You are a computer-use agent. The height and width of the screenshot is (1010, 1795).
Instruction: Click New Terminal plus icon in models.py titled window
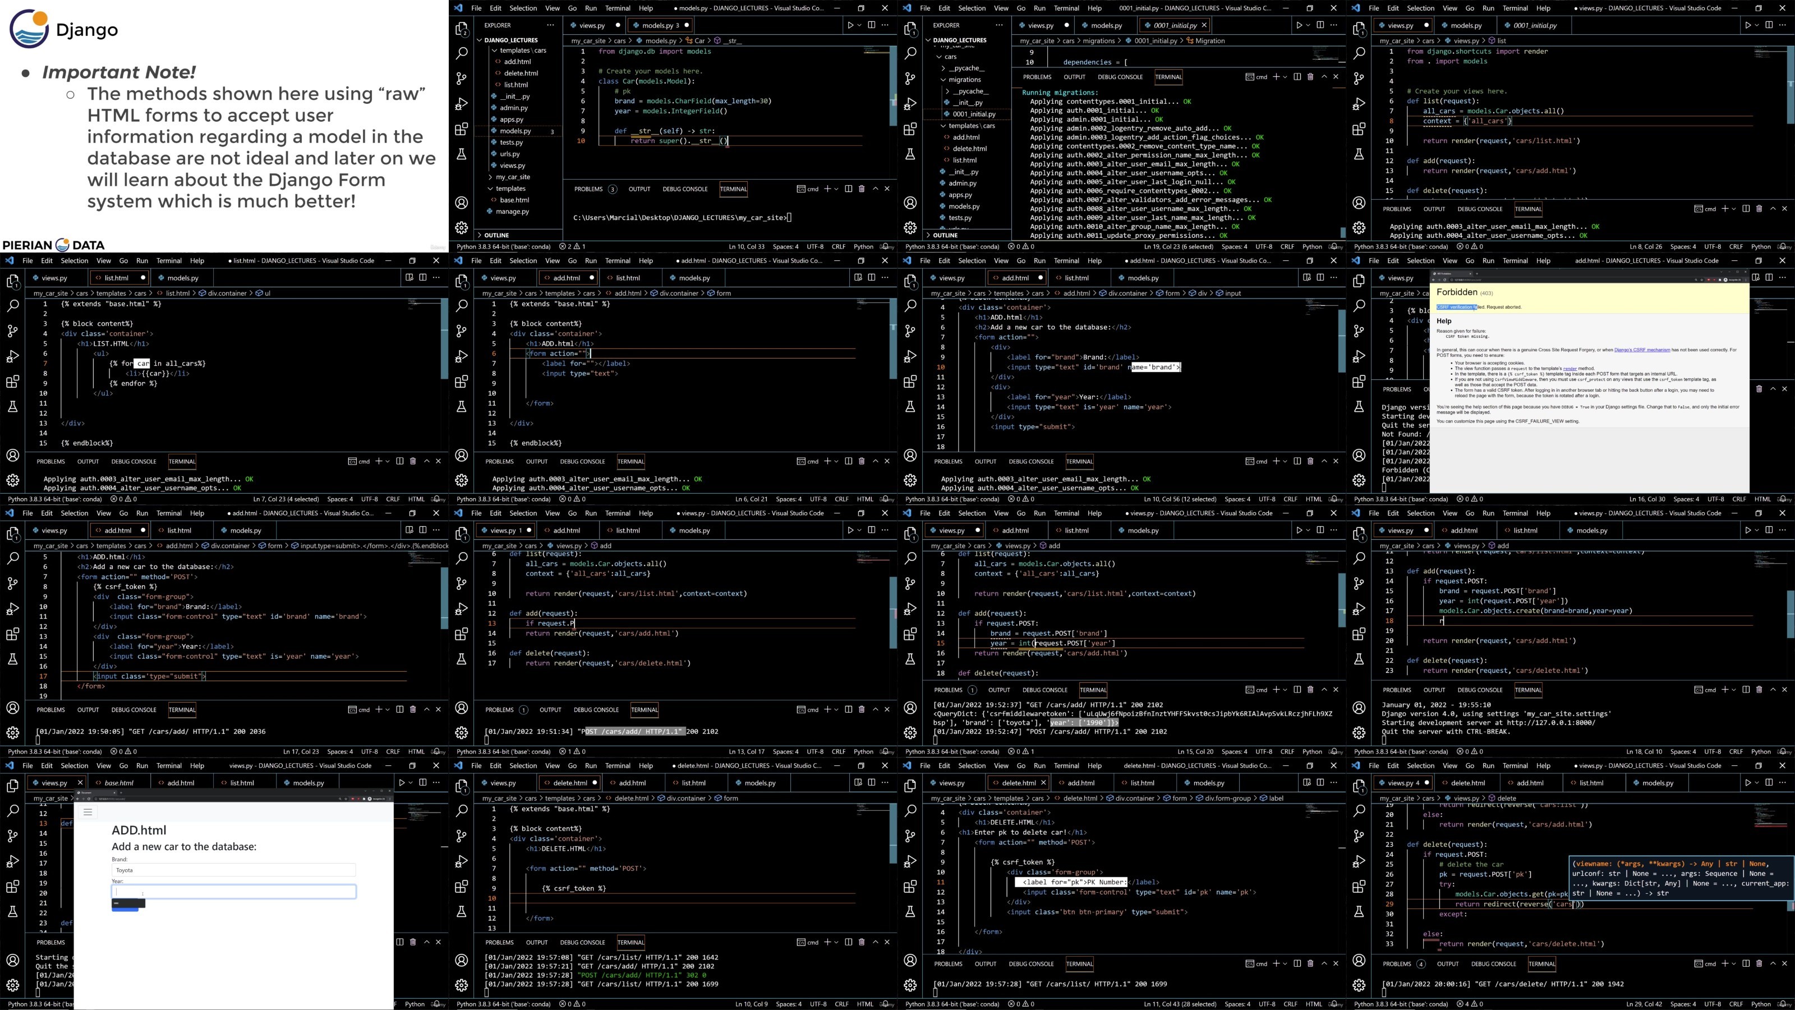(827, 189)
